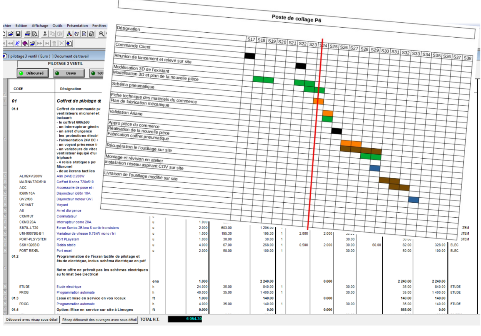Click the open folder icon in second toolbar
Image resolution: width=481 pixels, height=336 pixels.
[x=32, y=43]
